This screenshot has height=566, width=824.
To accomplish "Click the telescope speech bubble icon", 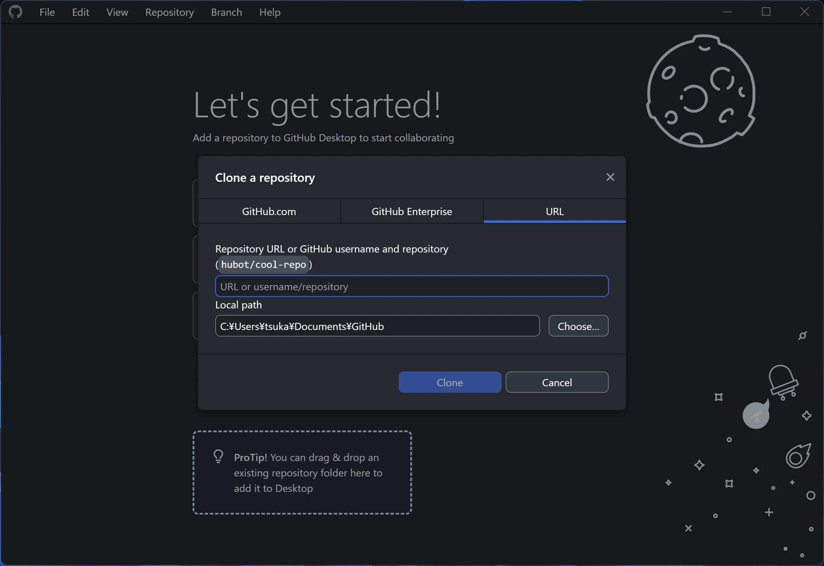I will [756, 415].
